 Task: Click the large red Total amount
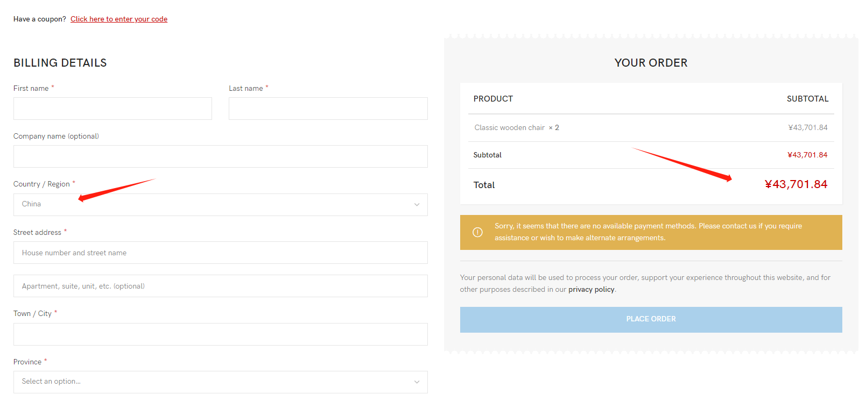[x=795, y=184]
